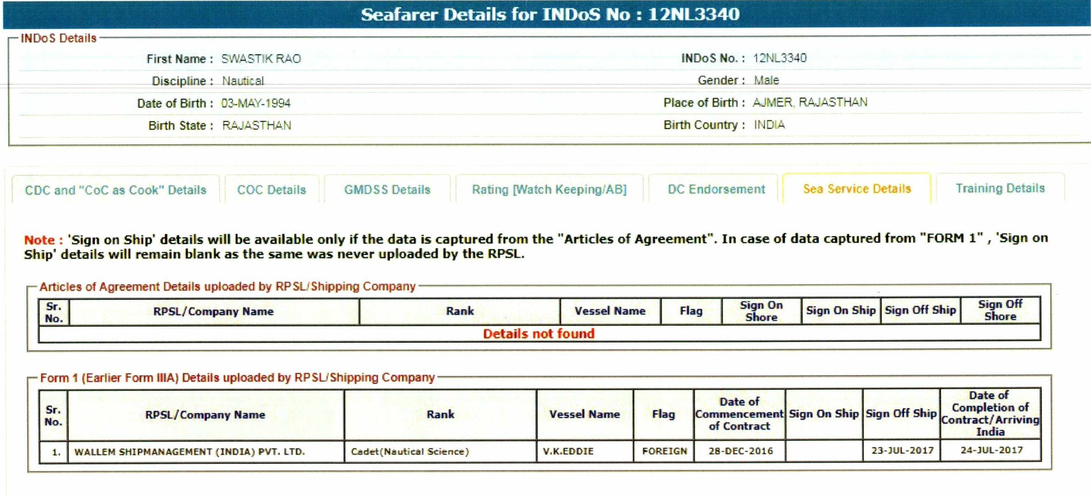Click the 12NL3340 INDoS number value
Image resolution: width=1091 pixels, height=496 pixels.
click(779, 58)
